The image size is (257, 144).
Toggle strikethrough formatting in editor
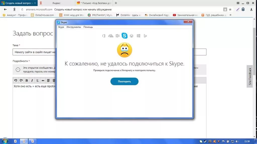point(43,80)
